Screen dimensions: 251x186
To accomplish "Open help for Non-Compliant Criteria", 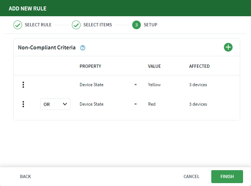I will coord(83,48).
